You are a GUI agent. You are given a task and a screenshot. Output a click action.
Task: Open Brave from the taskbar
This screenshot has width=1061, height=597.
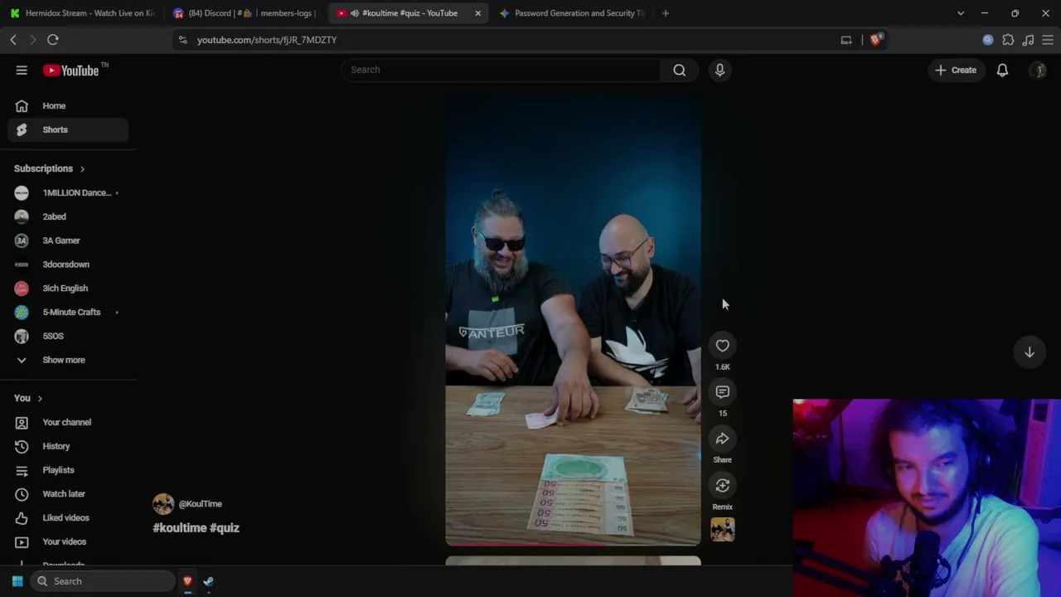tap(187, 581)
